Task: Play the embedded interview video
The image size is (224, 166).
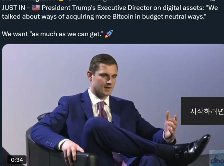Action: [x=113, y=105]
